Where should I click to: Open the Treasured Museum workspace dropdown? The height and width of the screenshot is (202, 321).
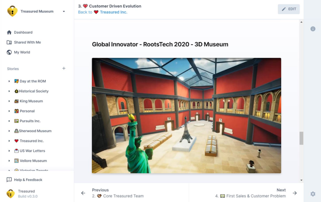pos(64,12)
